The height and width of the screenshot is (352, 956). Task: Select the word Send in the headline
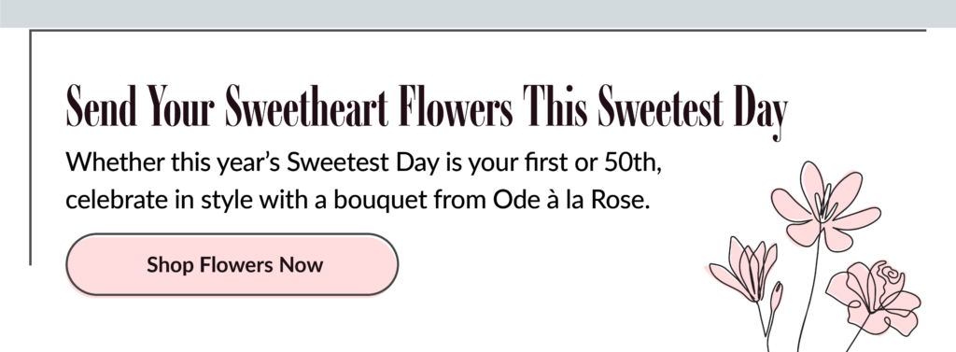pos(101,106)
